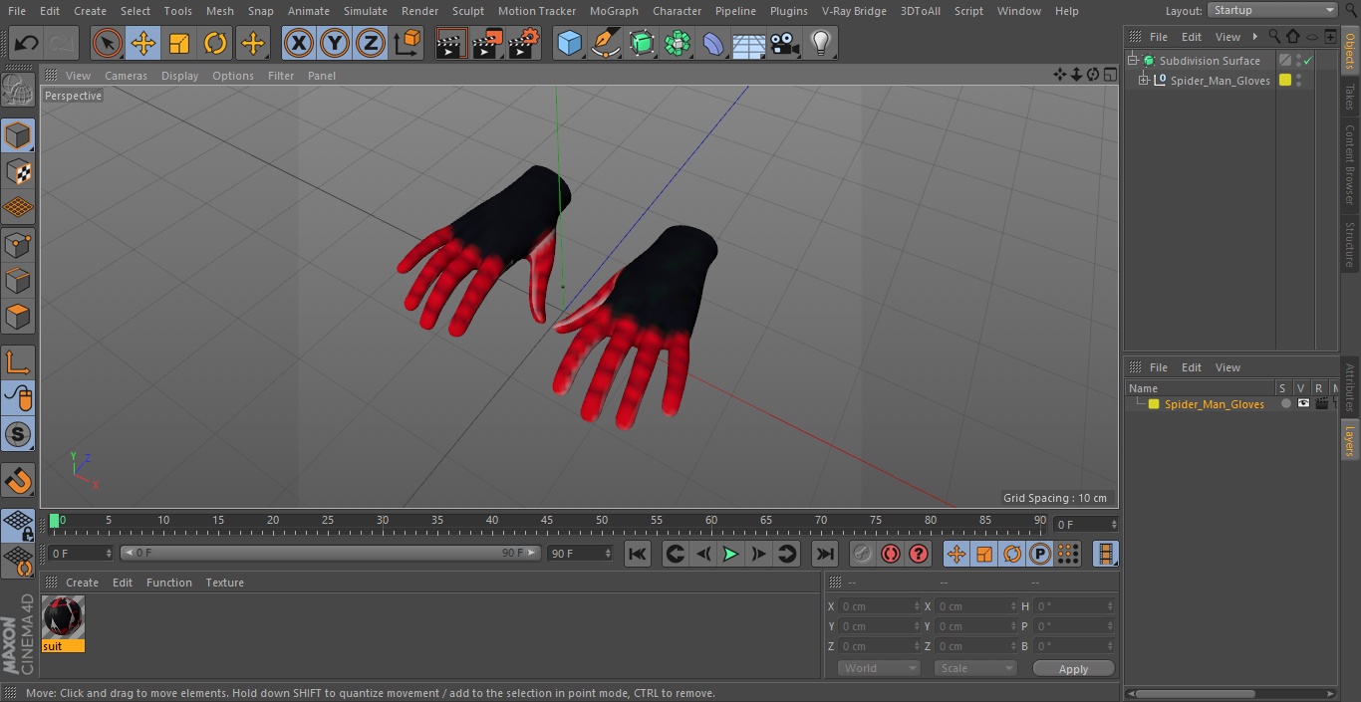Toggle autokeying red circle button
This screenshot has width=1361, height=702.
click(x=891, y=555)
